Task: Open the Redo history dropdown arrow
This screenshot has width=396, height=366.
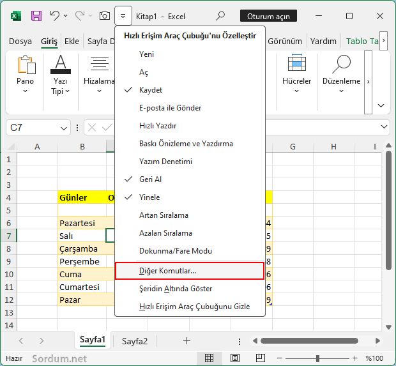Action: (91, 16)
